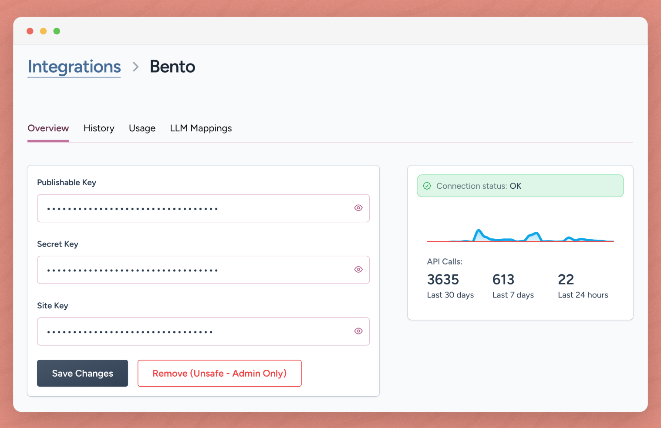The image size is (661, 428).
Task: Click the Connection status: OK banner
Action: point(520,186)
